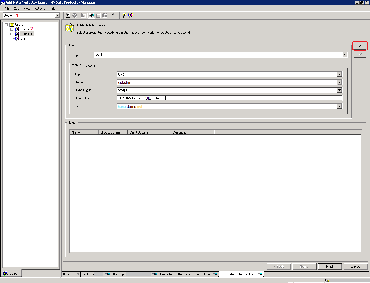
Task: Click the Back button
Action: click(279, 267)
